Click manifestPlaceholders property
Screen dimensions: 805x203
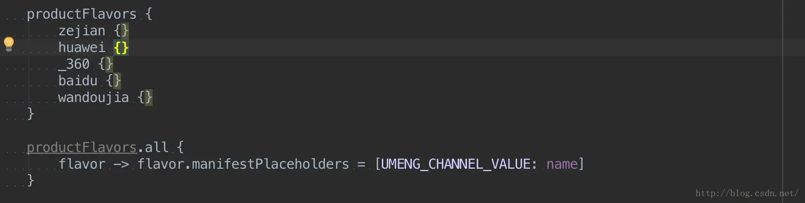270,164
